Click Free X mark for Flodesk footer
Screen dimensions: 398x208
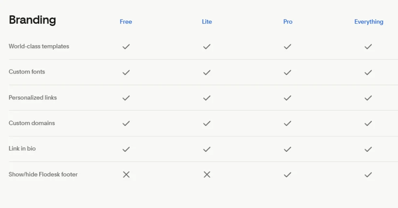click(126, 174)
